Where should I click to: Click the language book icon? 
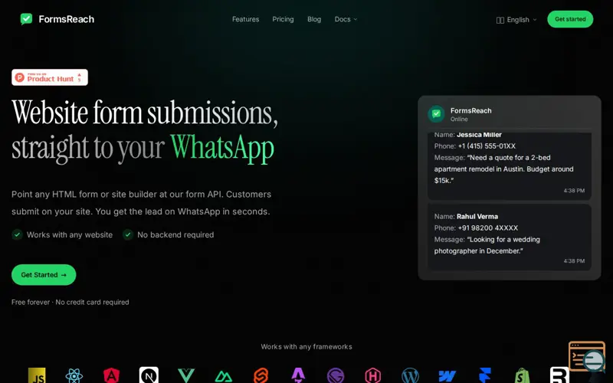click(500, 20)
